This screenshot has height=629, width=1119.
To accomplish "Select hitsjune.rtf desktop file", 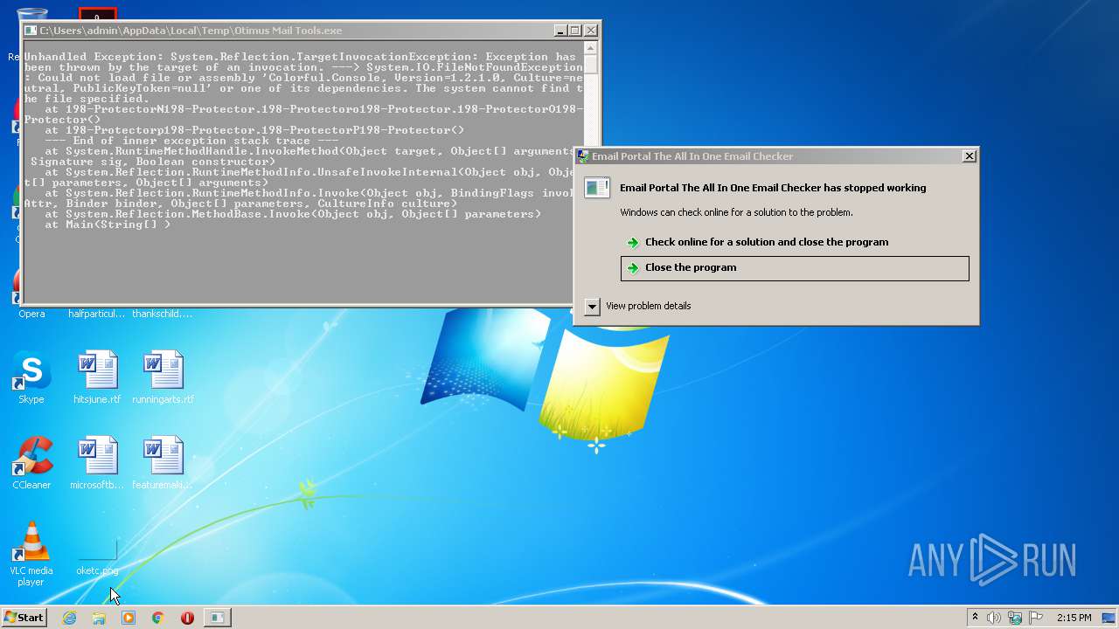I will point(97,378).
